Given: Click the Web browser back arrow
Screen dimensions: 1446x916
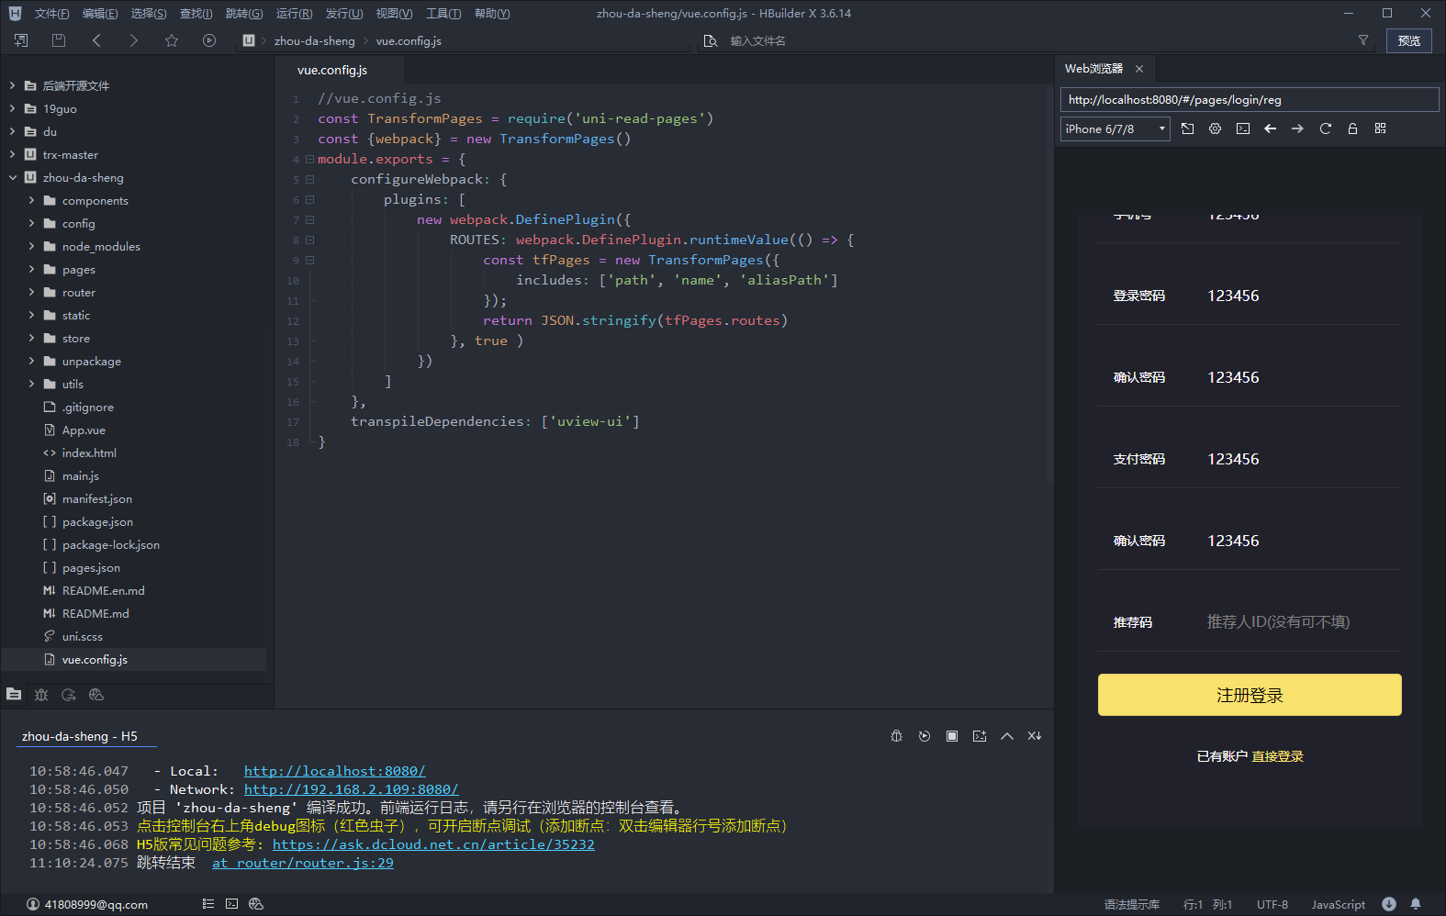Looking at the screenshot, I should click(x=1271, y=128).
